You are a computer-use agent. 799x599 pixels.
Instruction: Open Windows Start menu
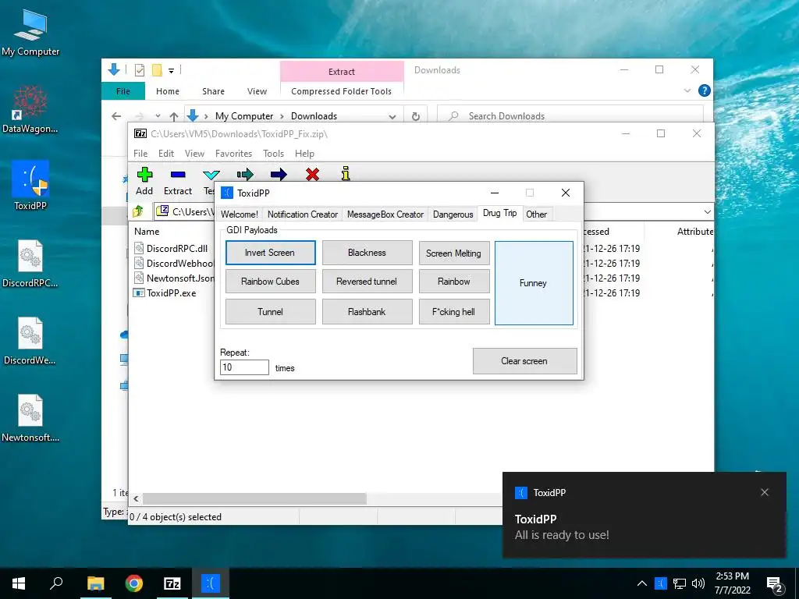[19, 583]
